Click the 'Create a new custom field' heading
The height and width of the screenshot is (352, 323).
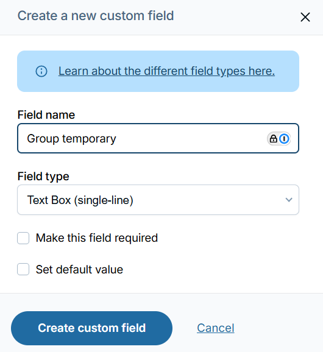[96, 16]
